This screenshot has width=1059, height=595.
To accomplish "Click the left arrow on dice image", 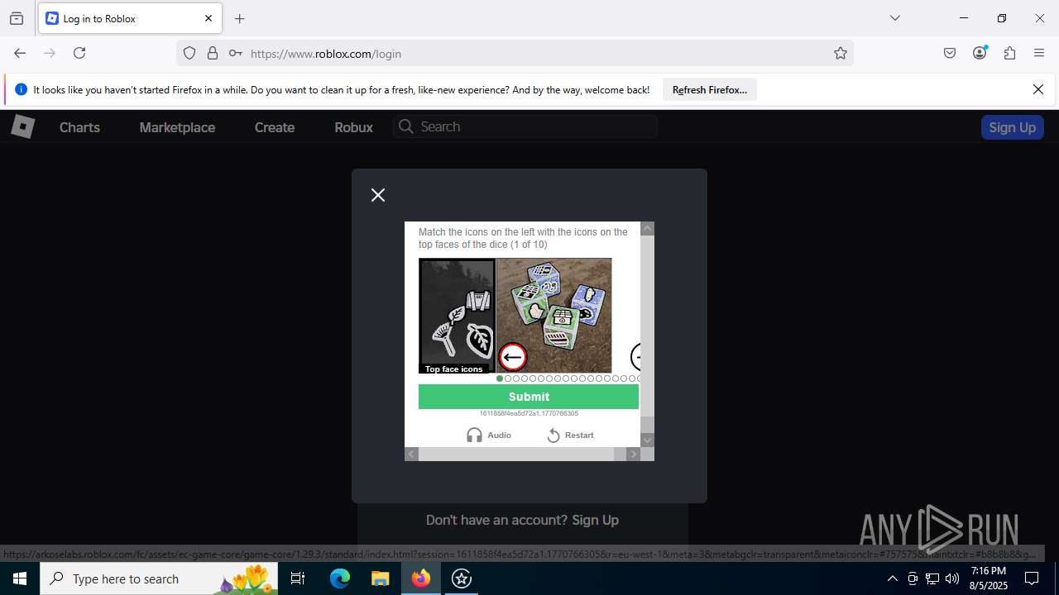I will click(x=513, y=357).
